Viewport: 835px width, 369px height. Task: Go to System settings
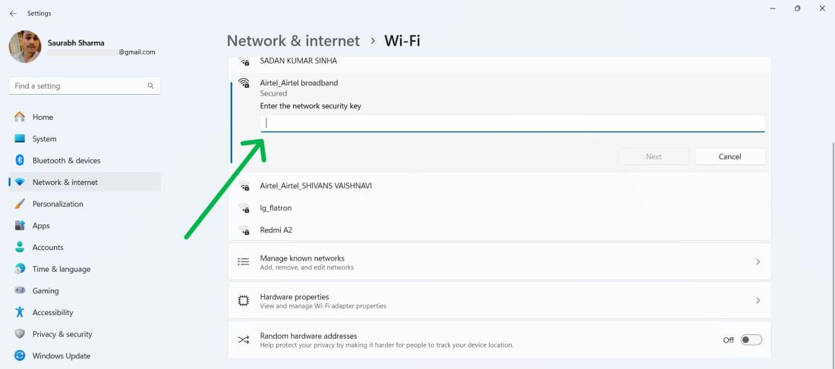click(44, 139)
